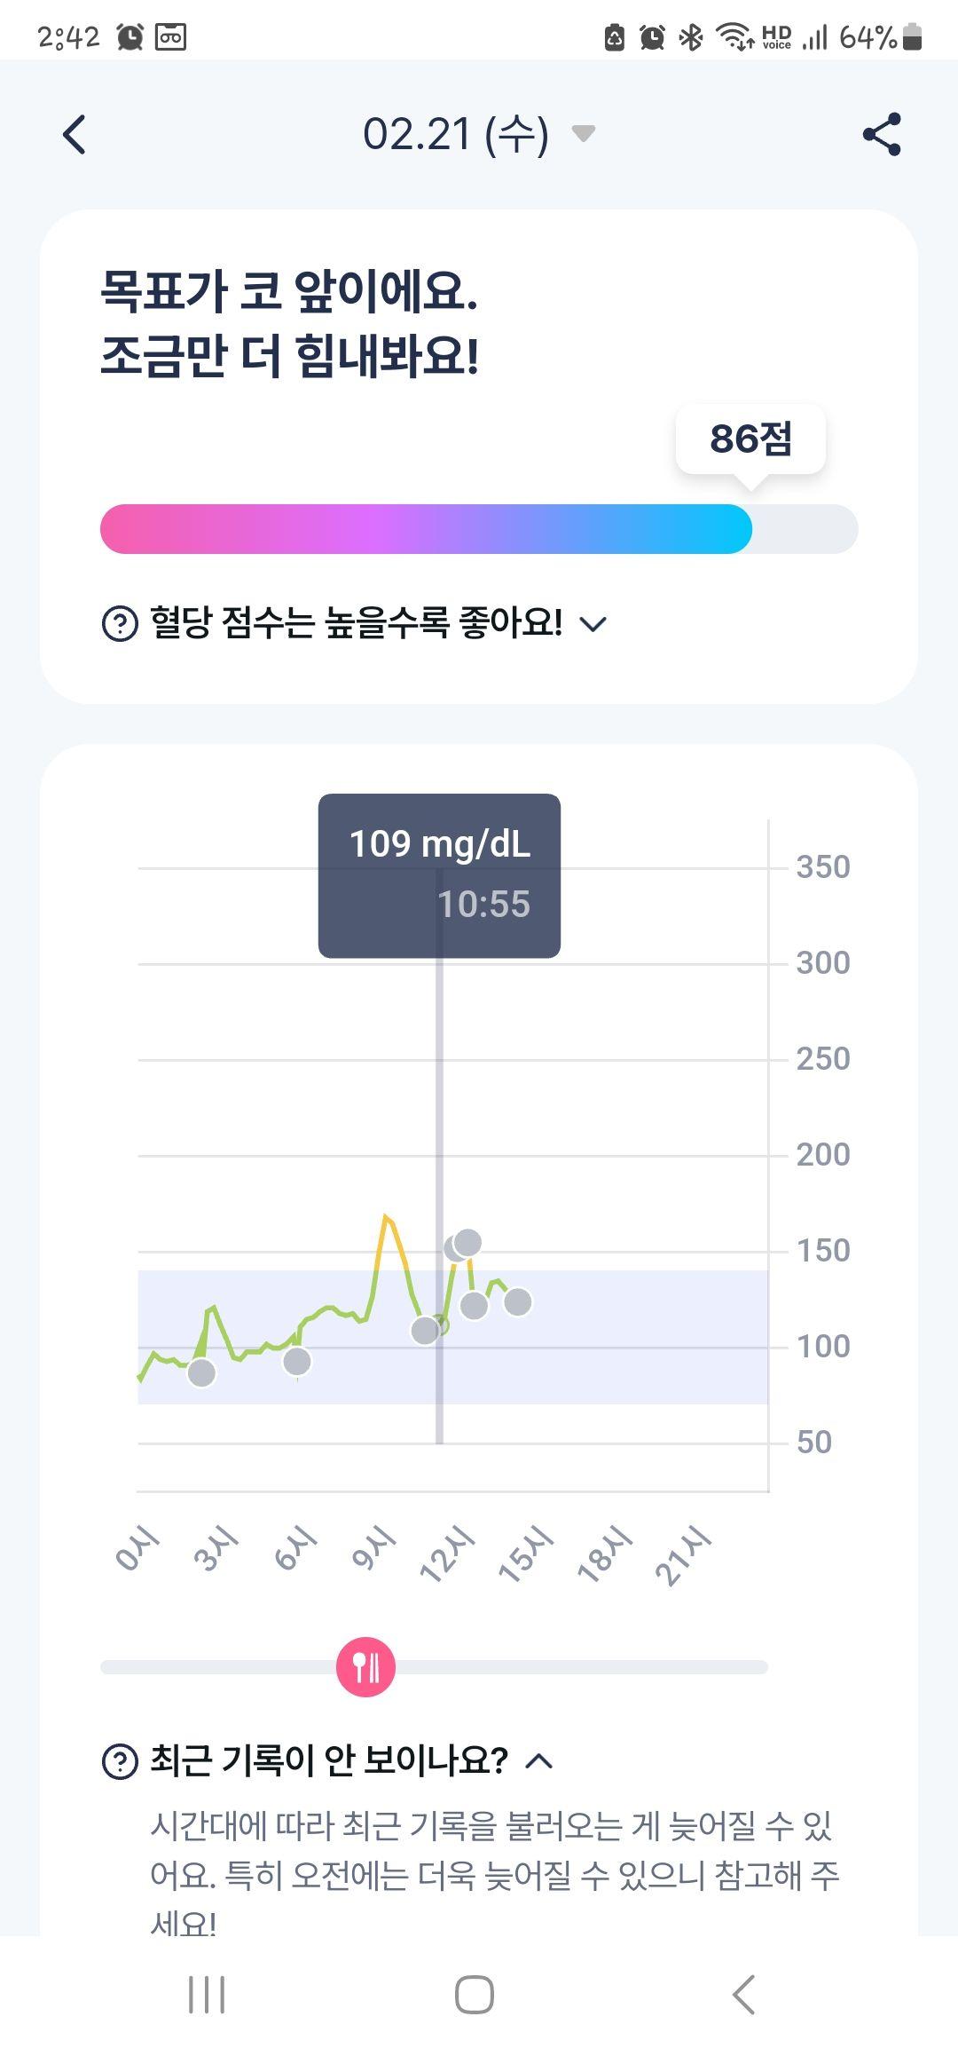Tap the 109 mg/dL tooltip box
Image resolution: width=958 pixels, height=2056 pixels.
(439, 875)
